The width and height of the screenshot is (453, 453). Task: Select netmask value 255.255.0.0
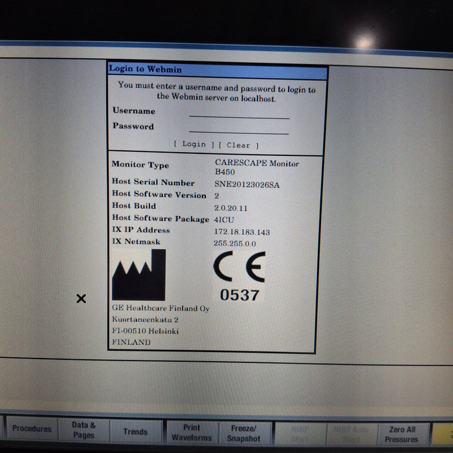(x=234, y=243)
